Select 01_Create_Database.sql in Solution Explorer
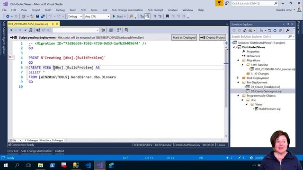 pyautogui.click(x=265, y=87)
